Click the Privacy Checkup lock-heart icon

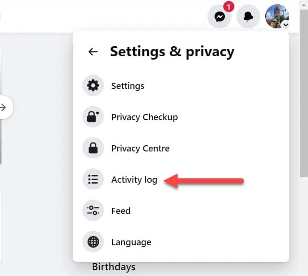[x=93, y=117]
